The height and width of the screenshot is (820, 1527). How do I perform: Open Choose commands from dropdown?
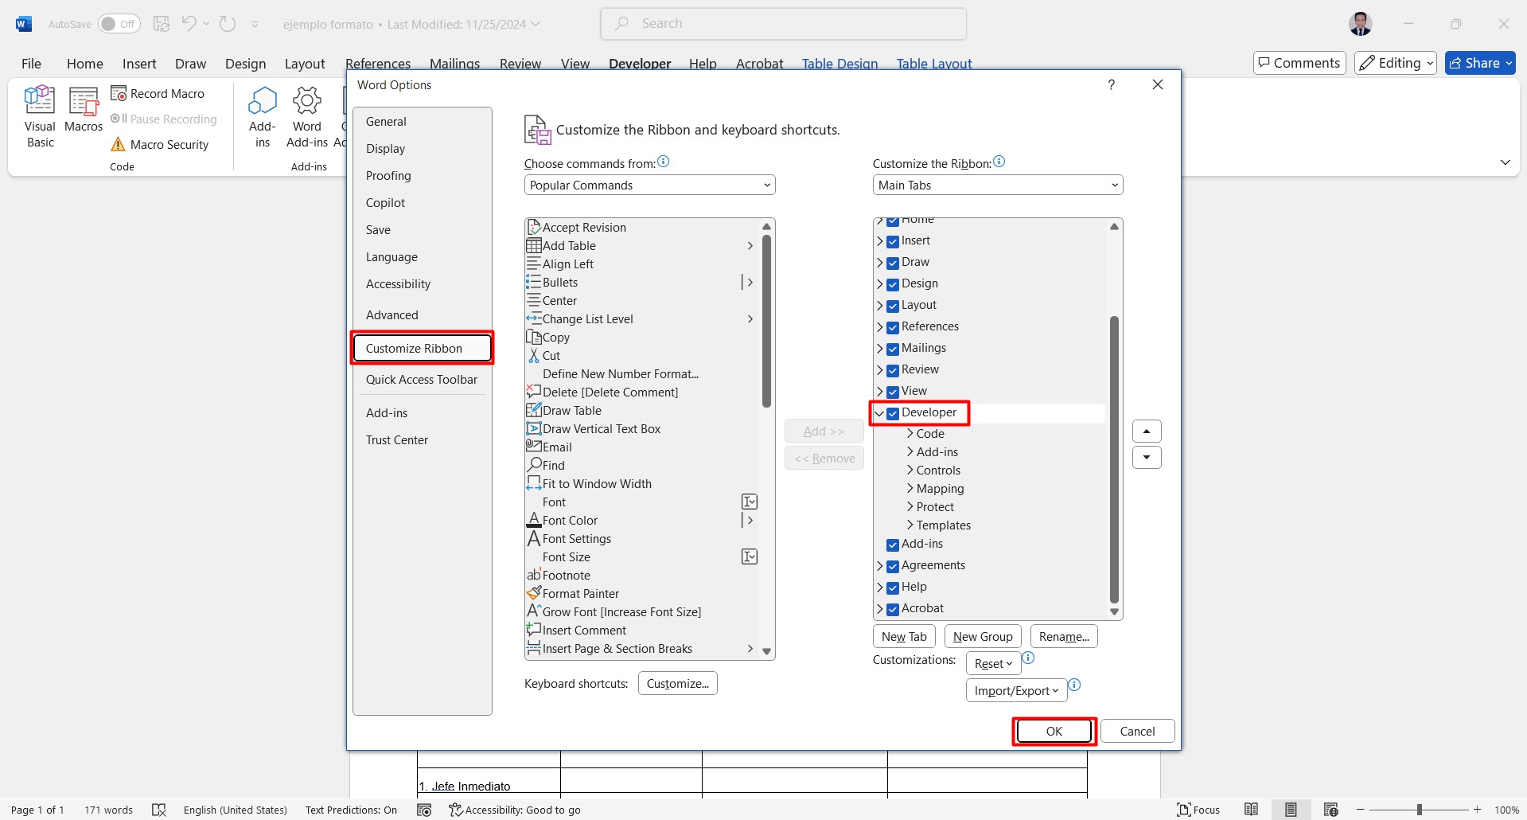tap(649, 185)
